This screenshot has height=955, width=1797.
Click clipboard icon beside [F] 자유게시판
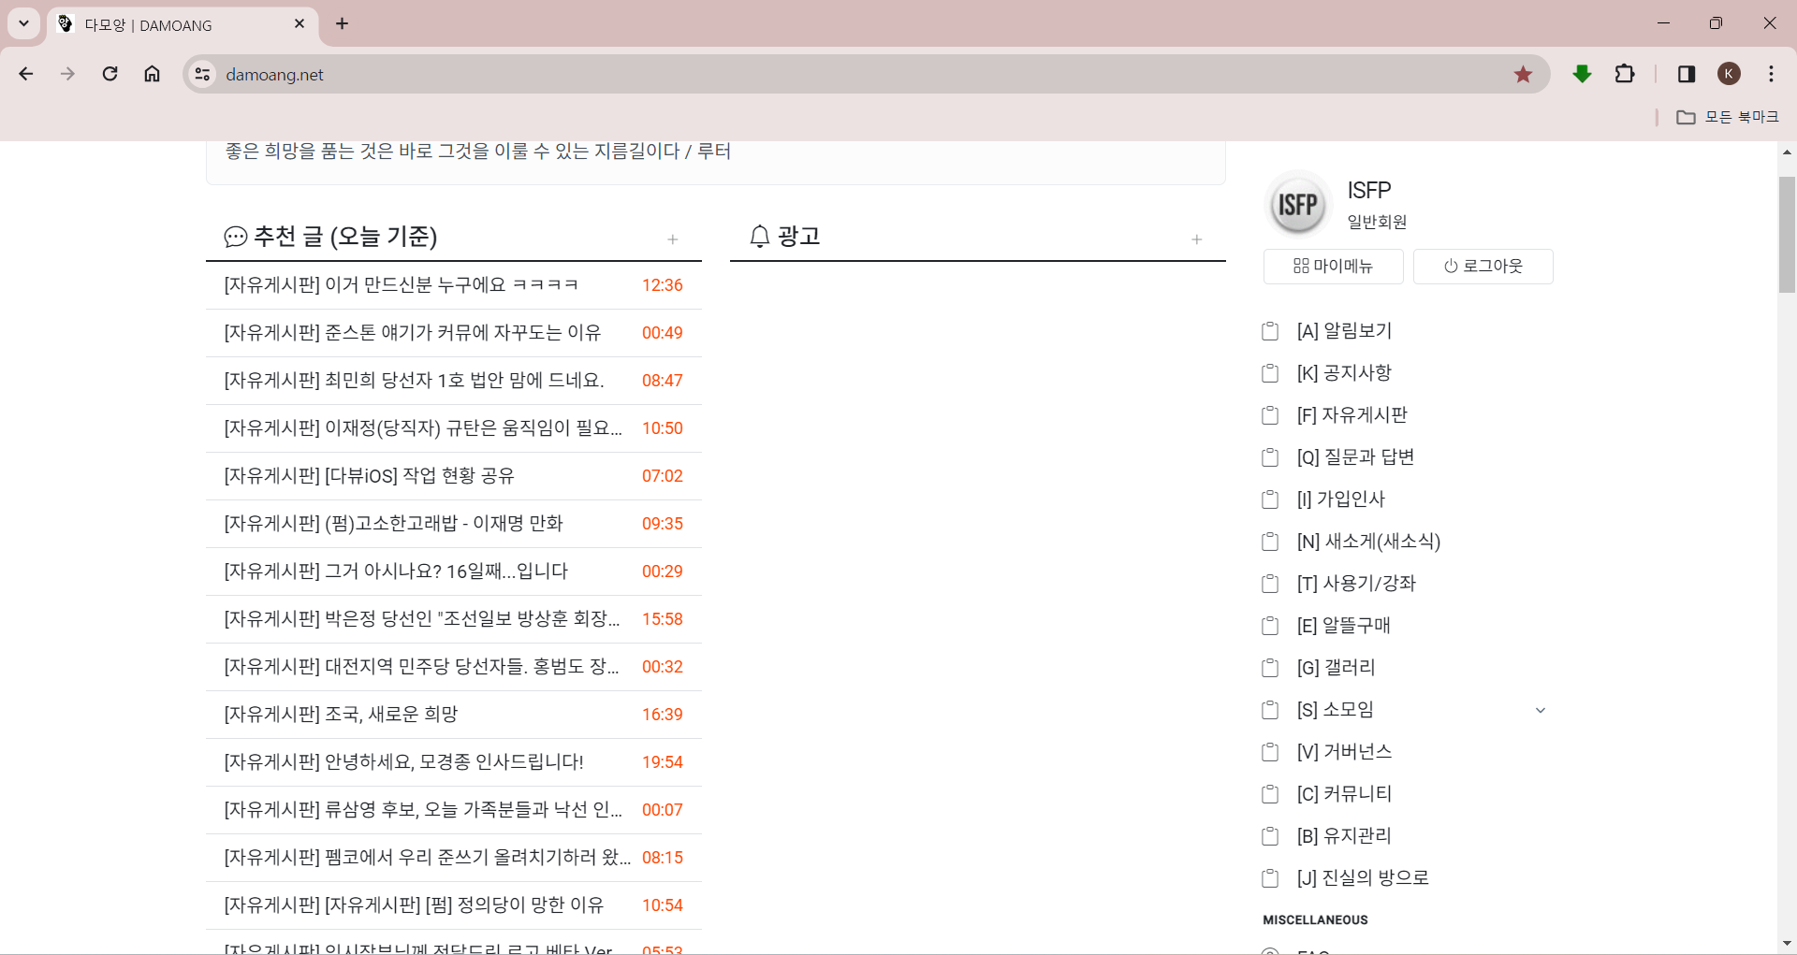1270,415
